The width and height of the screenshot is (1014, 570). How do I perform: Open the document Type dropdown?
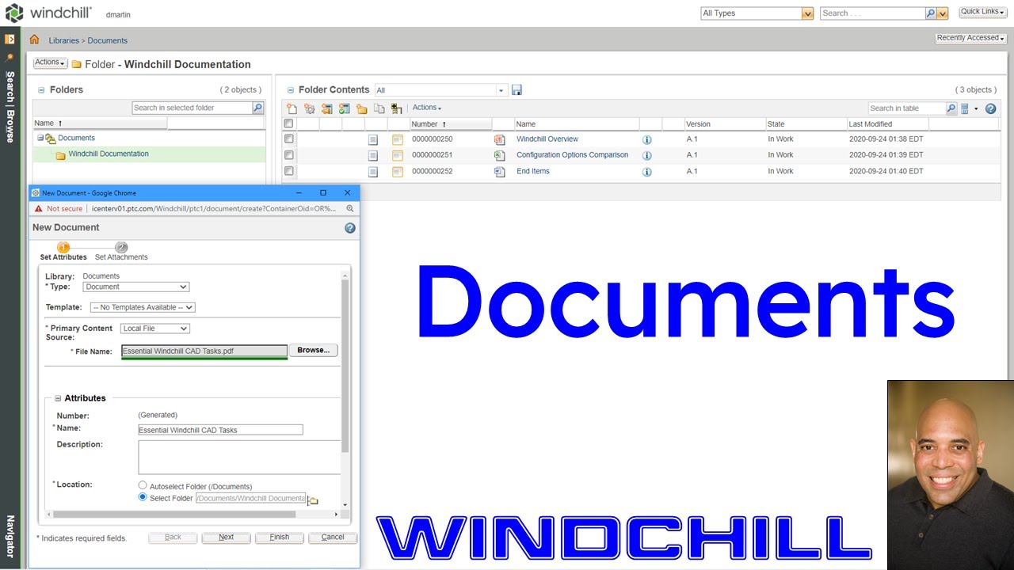136,287
